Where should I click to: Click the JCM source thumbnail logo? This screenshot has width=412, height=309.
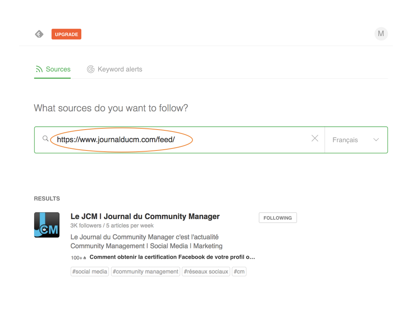point(47,225)
